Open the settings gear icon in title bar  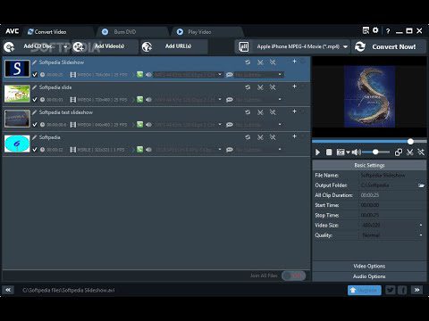pos(375,30)
